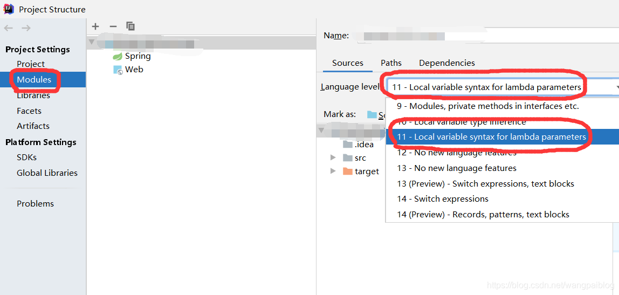Click the orange target folder icon
Screen dimensions: 619x295
[347, 171]
